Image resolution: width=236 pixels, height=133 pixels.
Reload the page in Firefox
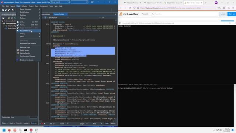pos(129,8)
